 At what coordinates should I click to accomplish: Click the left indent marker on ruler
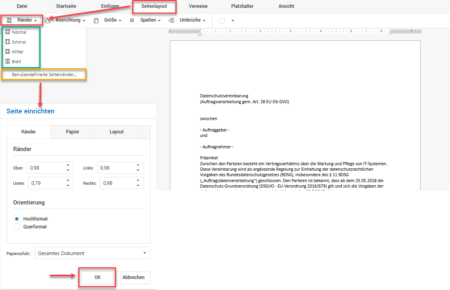pyautogui.click(x=200, y=32)
